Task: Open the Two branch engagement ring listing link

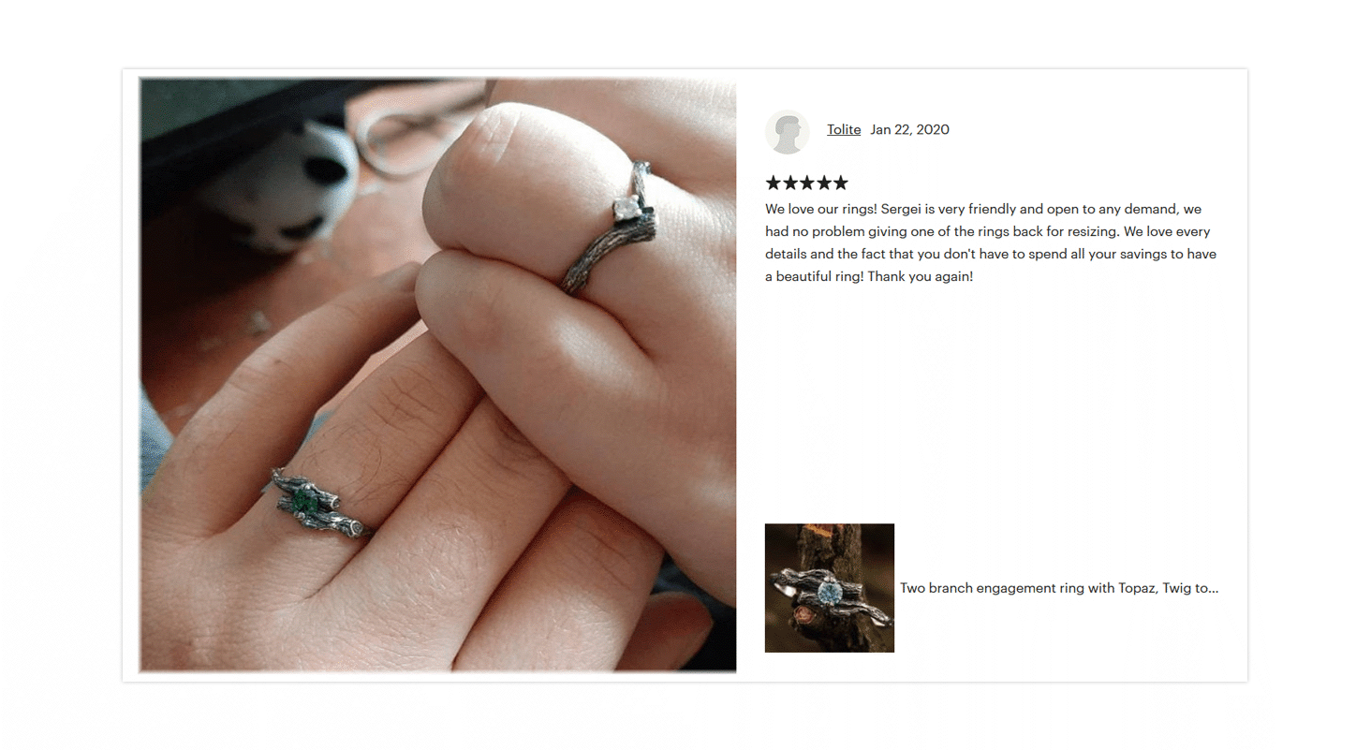Action: click(x=1059, y=588)
